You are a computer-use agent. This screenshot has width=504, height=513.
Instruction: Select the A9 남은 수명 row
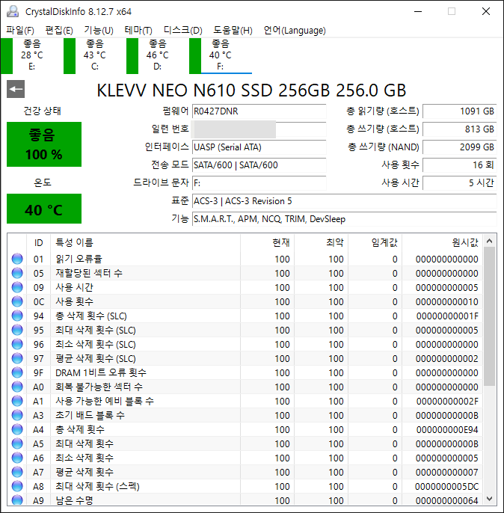[x=245, y=500]
